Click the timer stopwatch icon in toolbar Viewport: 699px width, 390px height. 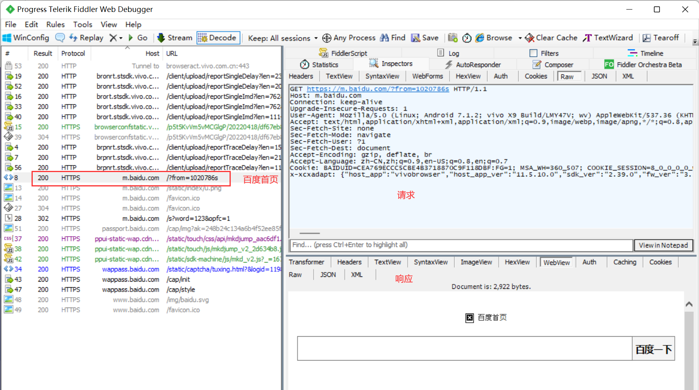(467, 38)
